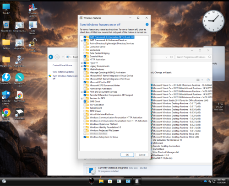Select the TeamOS Chrome document icon
Viewport: 229px width, 186px height.
pyautogui.click(x=20, y=96)
